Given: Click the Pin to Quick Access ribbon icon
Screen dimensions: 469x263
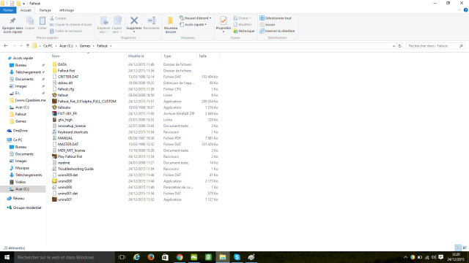Looking at the screenshot, I should click(x=12, y=21).
